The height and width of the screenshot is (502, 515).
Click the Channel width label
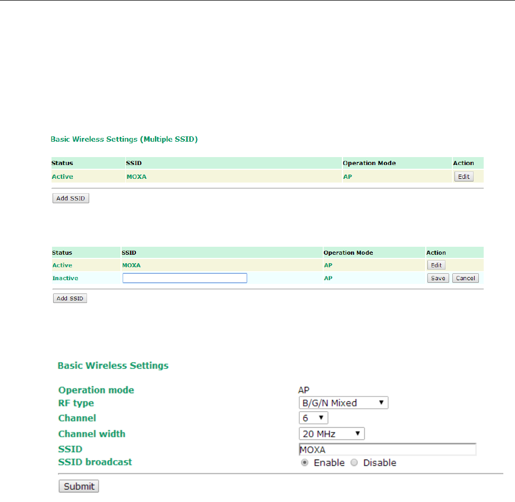92,434
